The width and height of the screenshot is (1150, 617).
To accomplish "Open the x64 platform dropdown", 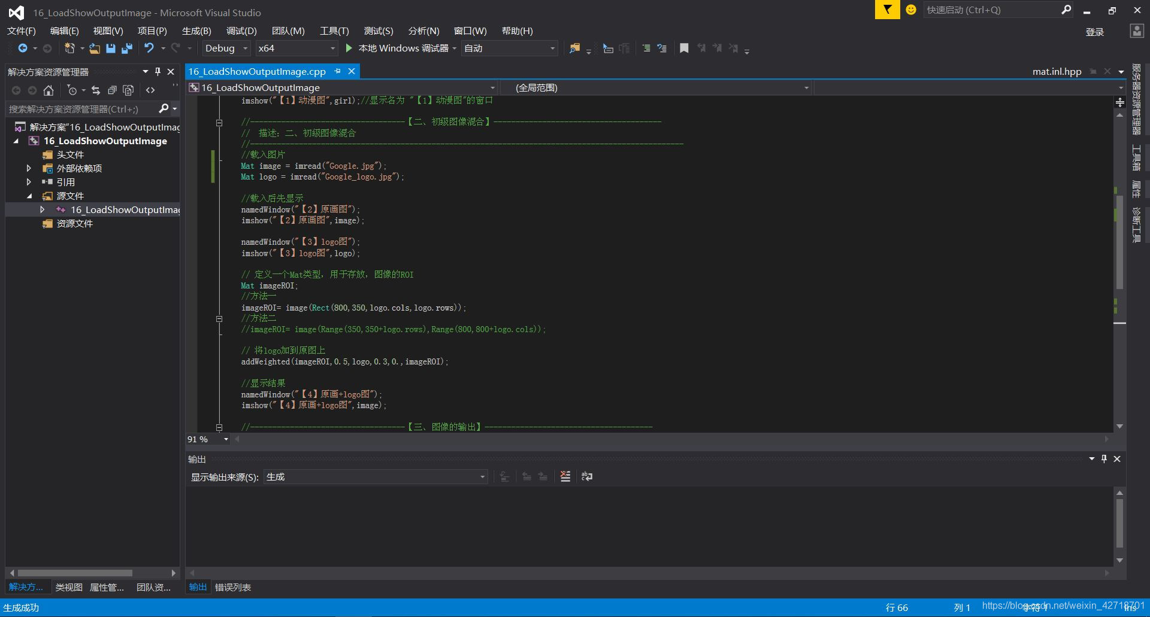I will pos(296,48).
